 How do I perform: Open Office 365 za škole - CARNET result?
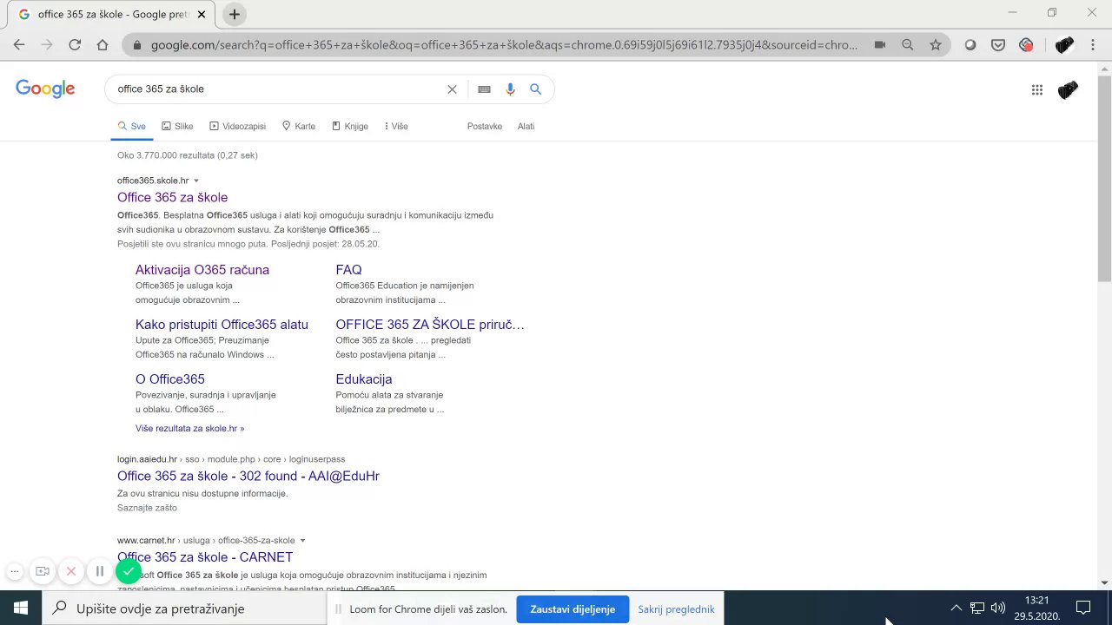(x=205, y=557)
